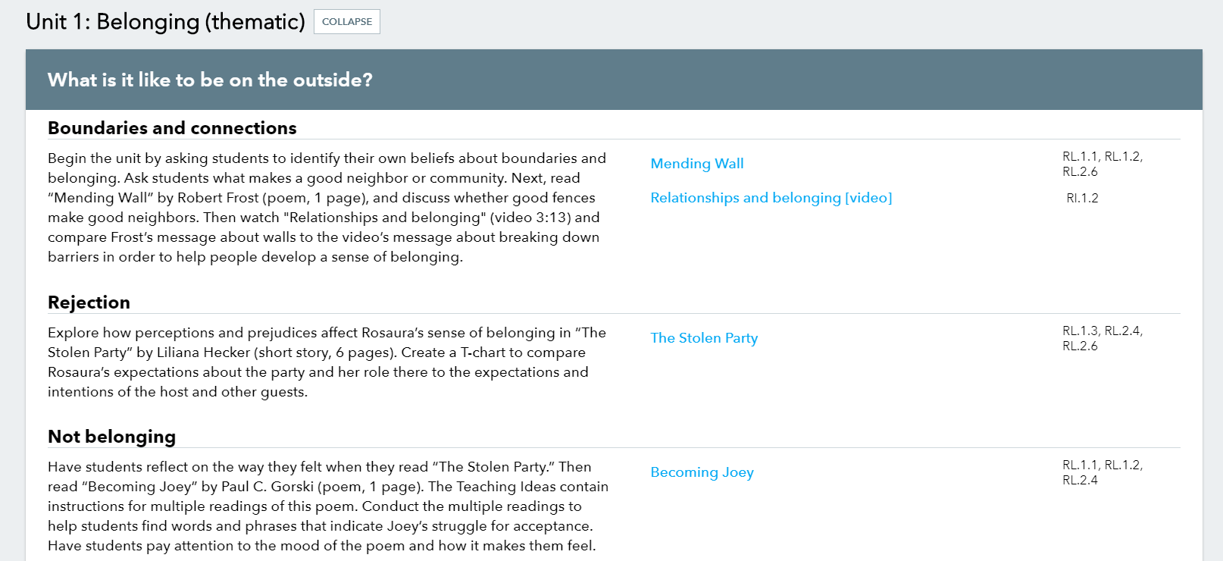Screen dimensions: 1223x561
Task: Click the Not belonging description paragraph
Action: 328,506
